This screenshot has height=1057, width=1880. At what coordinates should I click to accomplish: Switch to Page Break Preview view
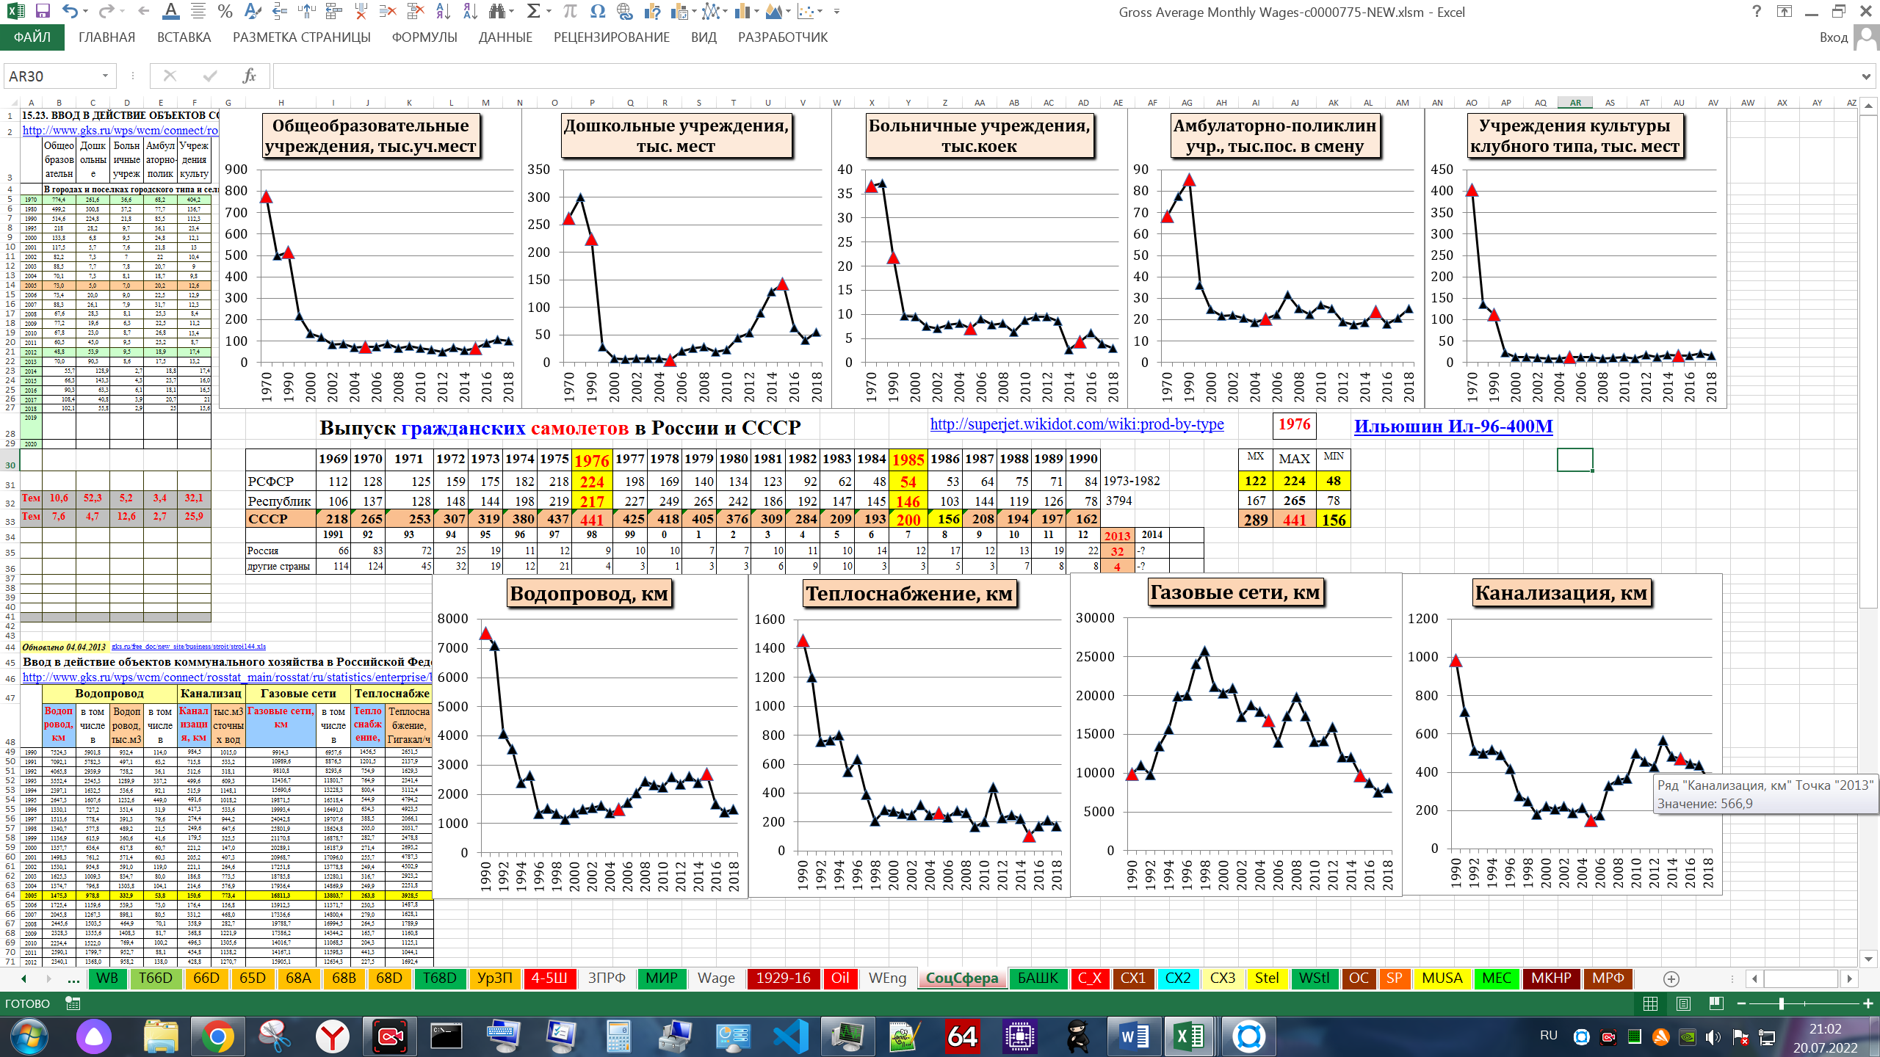pyautogui.click(x=1715, y=1003)
